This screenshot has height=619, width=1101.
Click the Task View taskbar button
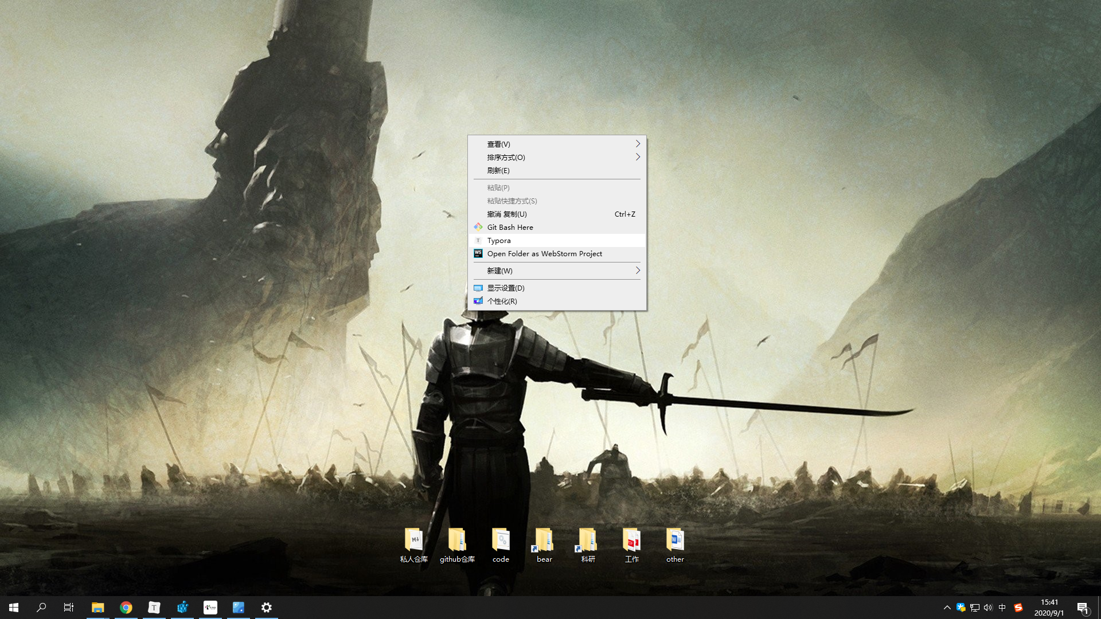pyautogui.click(x=69, y=608)
